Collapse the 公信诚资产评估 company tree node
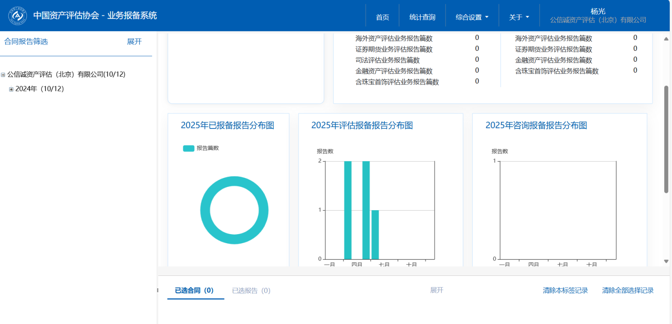This screenshot has width=672, height=324. (3, 75)
